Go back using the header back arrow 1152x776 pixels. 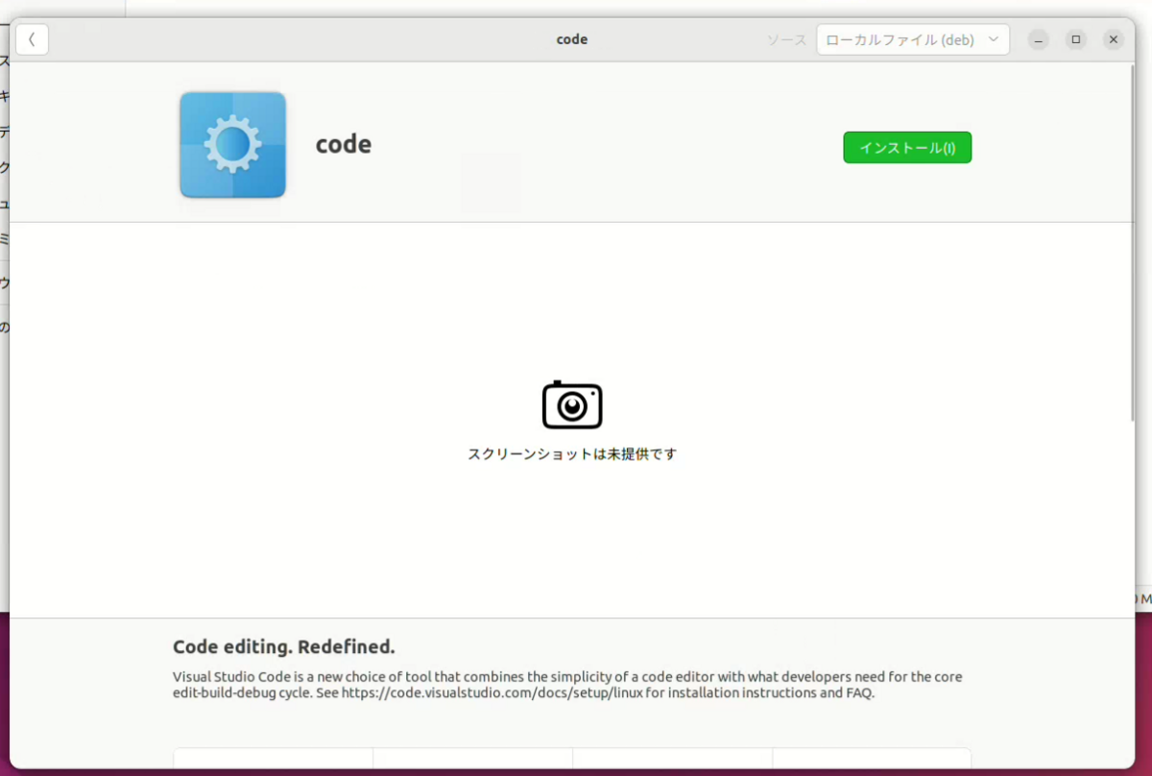click(33, 39)
